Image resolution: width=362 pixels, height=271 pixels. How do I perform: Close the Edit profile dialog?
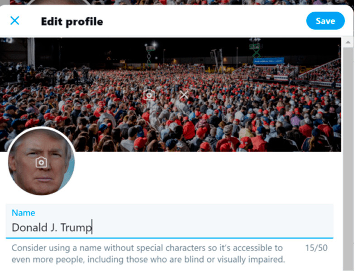tap(15, 21)
